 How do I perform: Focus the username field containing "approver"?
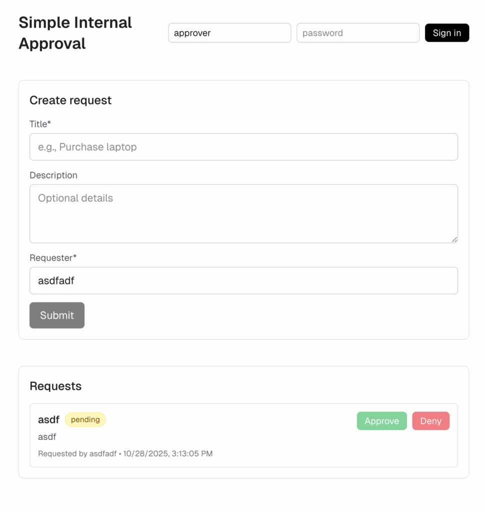tap(229, 33)
